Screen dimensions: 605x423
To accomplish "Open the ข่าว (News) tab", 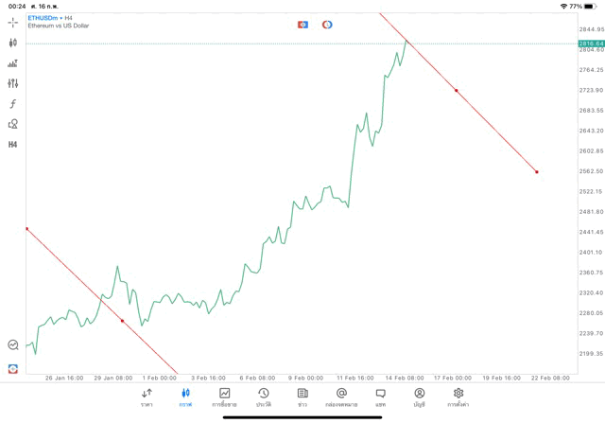I will click(x=302, y=397).
